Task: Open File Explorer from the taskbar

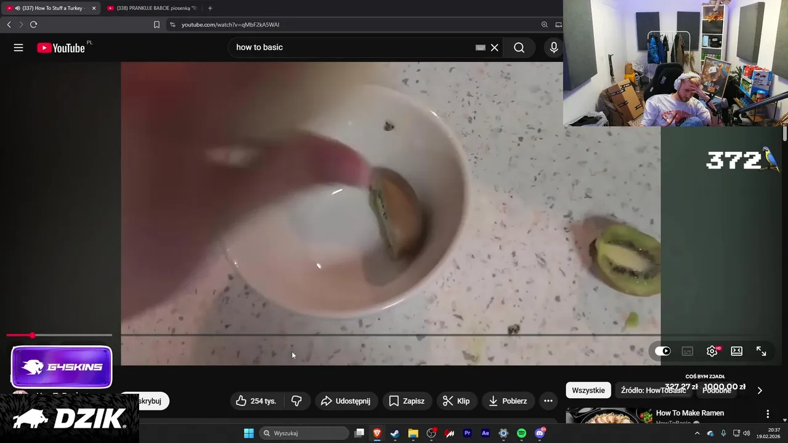Action: [x=413, y=433]
